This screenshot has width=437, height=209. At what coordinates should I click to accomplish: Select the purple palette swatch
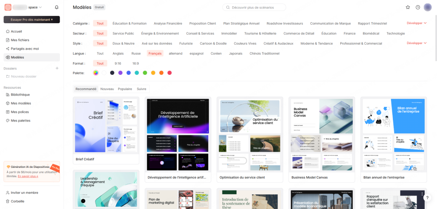click(x=120, y=73)
